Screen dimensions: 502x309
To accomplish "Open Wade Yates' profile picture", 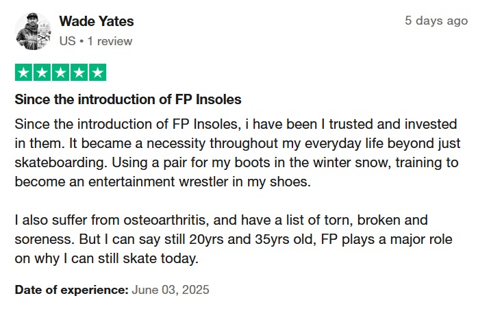I will 34,31.
